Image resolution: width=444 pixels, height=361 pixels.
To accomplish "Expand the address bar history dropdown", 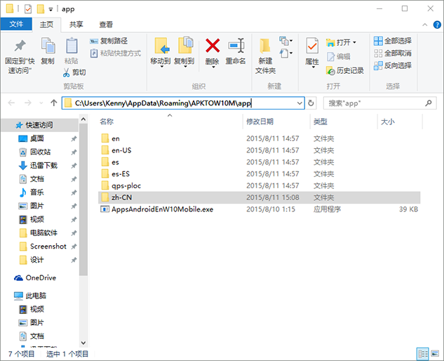I will 300,103.
